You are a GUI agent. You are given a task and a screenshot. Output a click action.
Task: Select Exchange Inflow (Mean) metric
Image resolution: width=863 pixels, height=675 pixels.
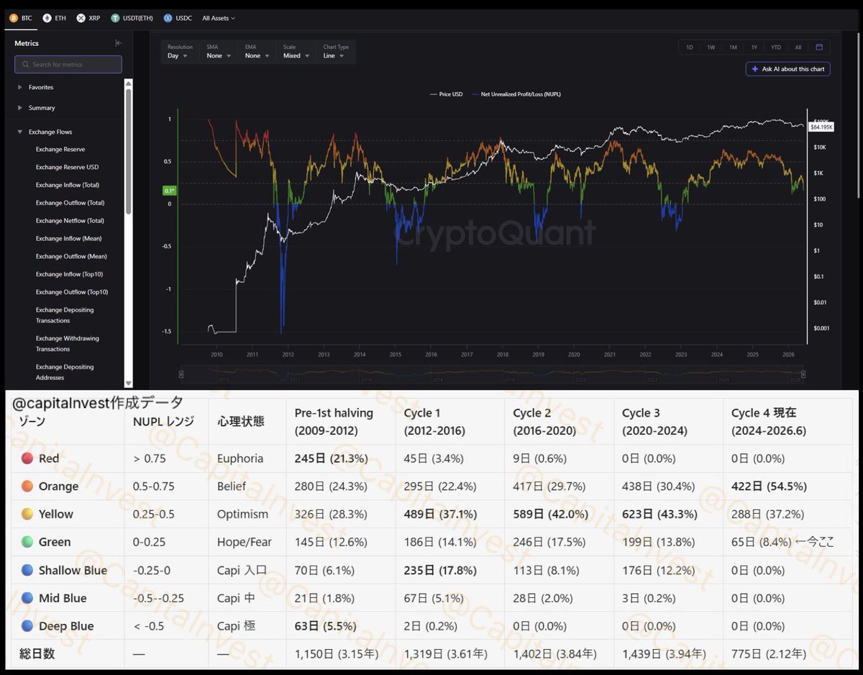tap(68, 238)
